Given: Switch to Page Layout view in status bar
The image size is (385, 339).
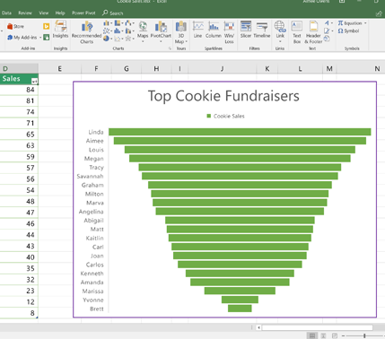Looking at the screenshot, I should [323, 335].
